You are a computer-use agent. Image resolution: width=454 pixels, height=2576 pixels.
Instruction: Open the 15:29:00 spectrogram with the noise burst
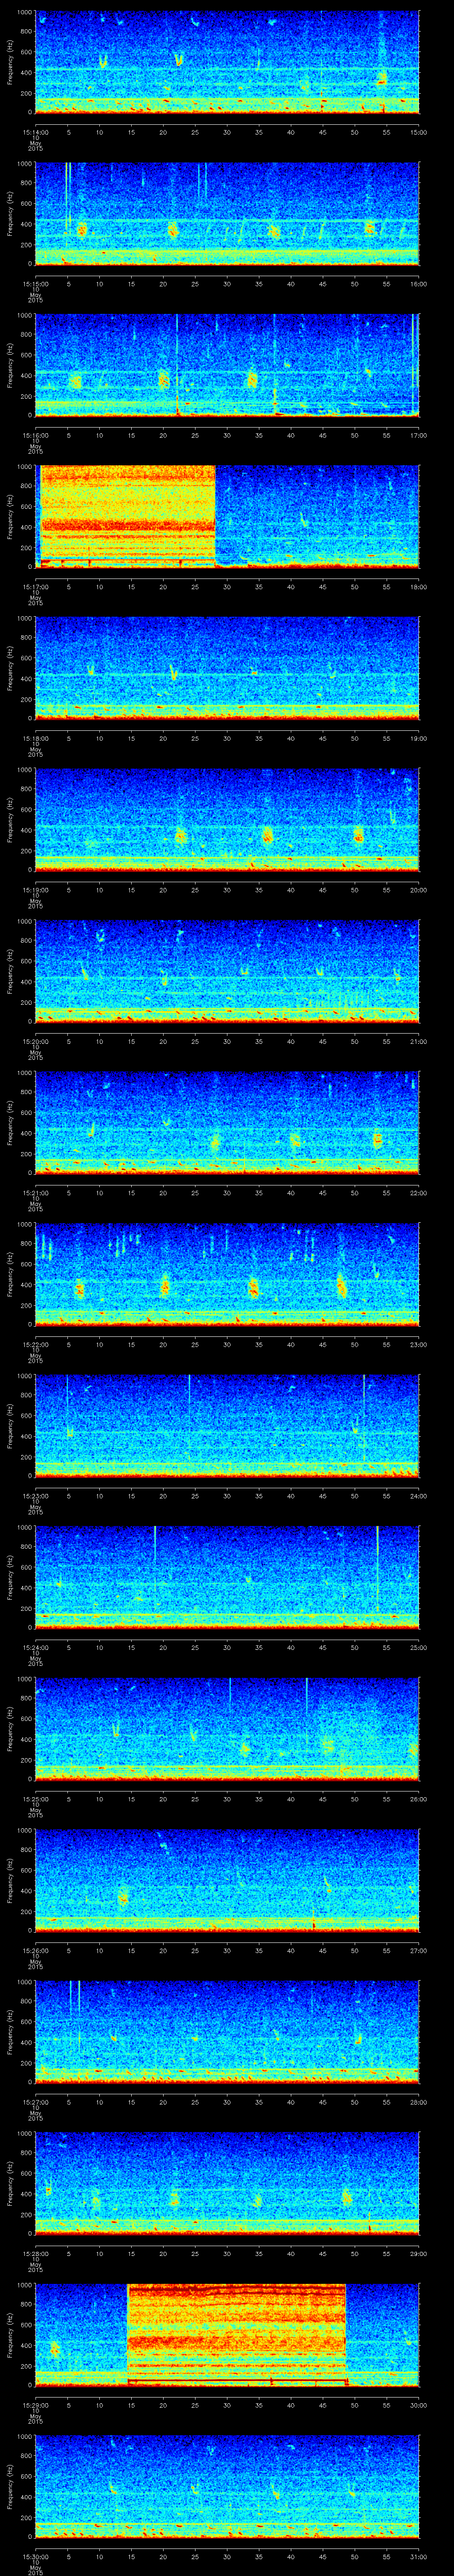[x=227, y=2335]
